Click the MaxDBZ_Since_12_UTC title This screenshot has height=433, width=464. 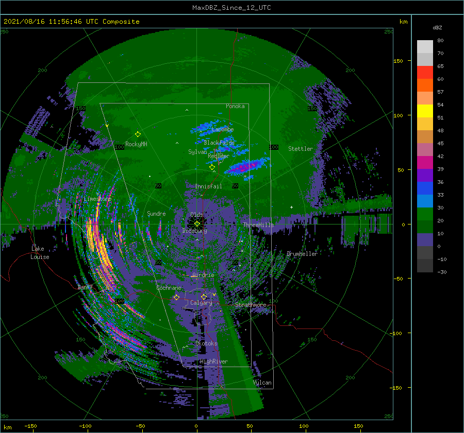[x=231, y=8]
